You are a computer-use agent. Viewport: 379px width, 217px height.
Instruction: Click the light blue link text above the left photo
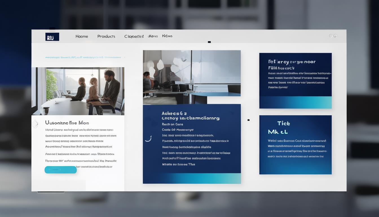coord(83,57)
